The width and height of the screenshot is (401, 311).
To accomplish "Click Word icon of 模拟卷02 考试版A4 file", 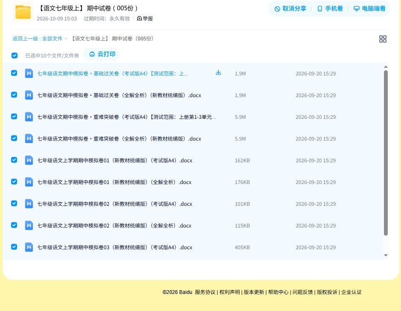I will point(29,204).
